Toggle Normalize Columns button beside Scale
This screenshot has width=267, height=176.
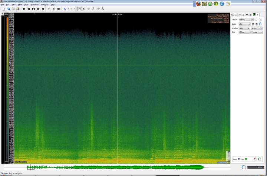coord(253,24)
